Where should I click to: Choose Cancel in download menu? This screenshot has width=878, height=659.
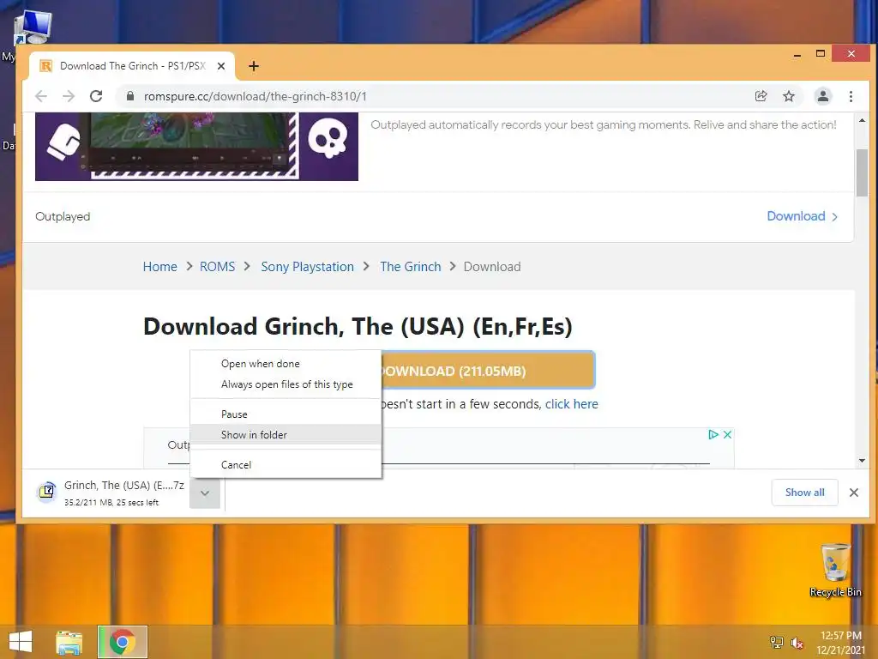point(286,464)
